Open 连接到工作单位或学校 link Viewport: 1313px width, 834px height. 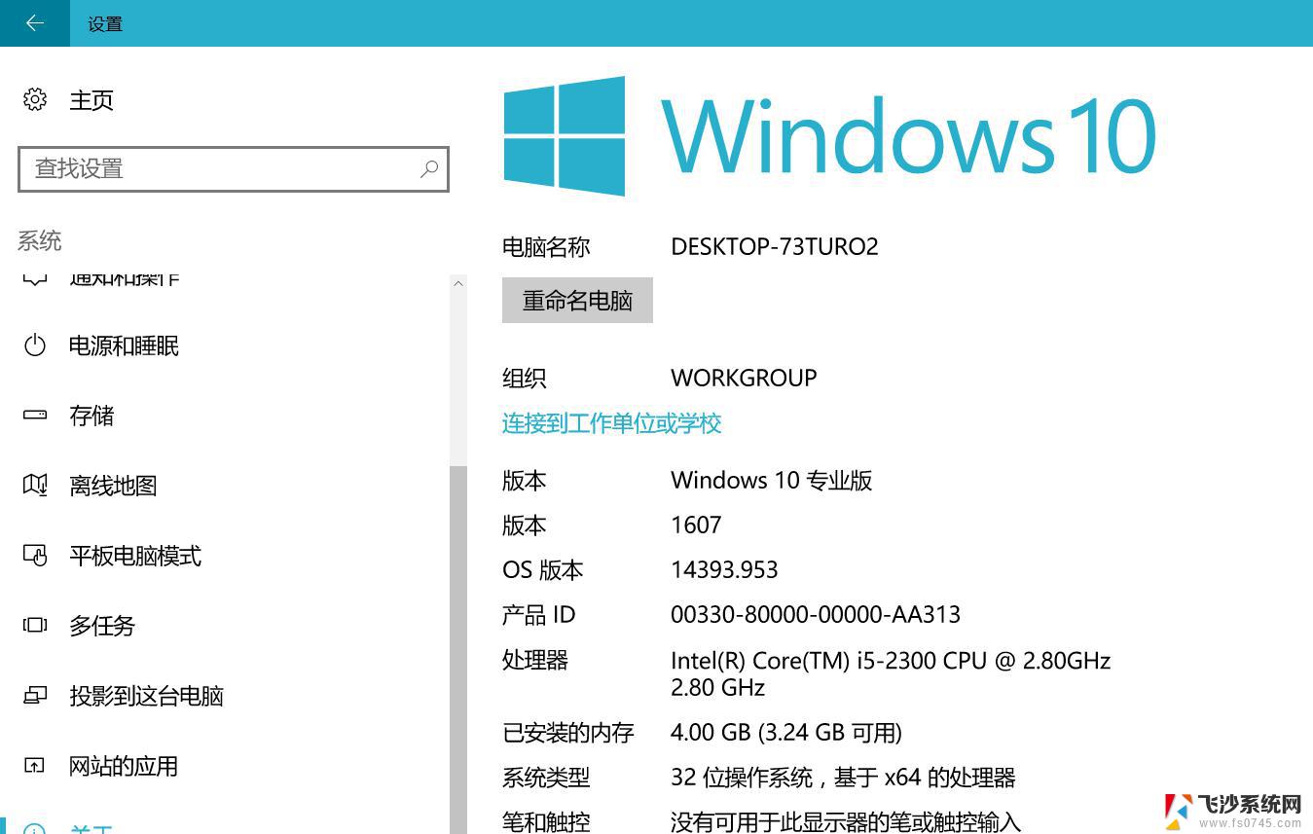(611, 423)
